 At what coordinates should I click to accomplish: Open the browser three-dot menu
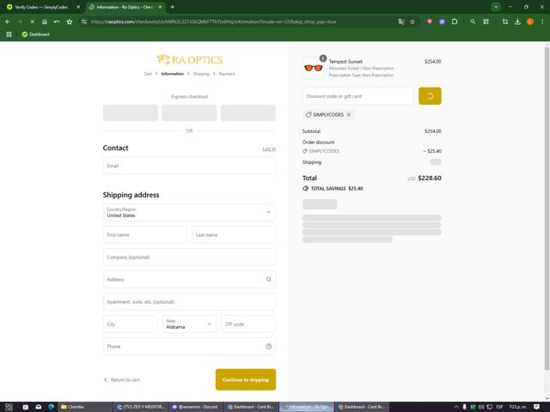[542, 21]
